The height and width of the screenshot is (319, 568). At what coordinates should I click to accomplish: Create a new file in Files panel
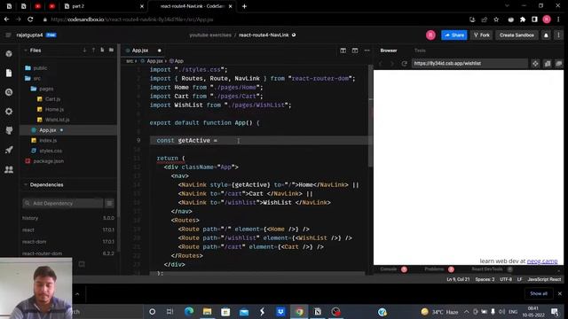[102, 50]
